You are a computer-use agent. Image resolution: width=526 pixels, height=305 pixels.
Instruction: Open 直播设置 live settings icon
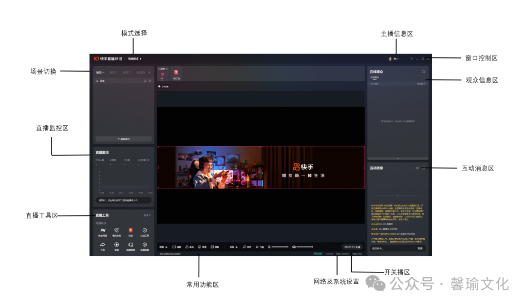coord(145,245)
